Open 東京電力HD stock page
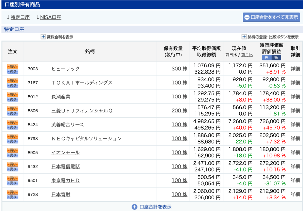Screen dimensions: 304x211 point(65,181)
